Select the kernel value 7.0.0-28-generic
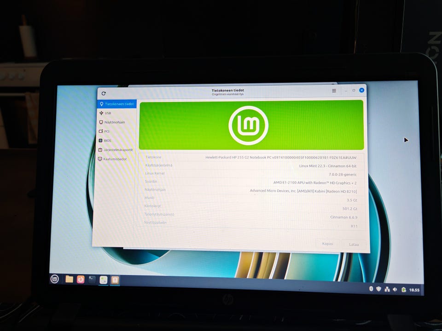The width and height of the screenshot is (442, 331). [x=343, y=175]
